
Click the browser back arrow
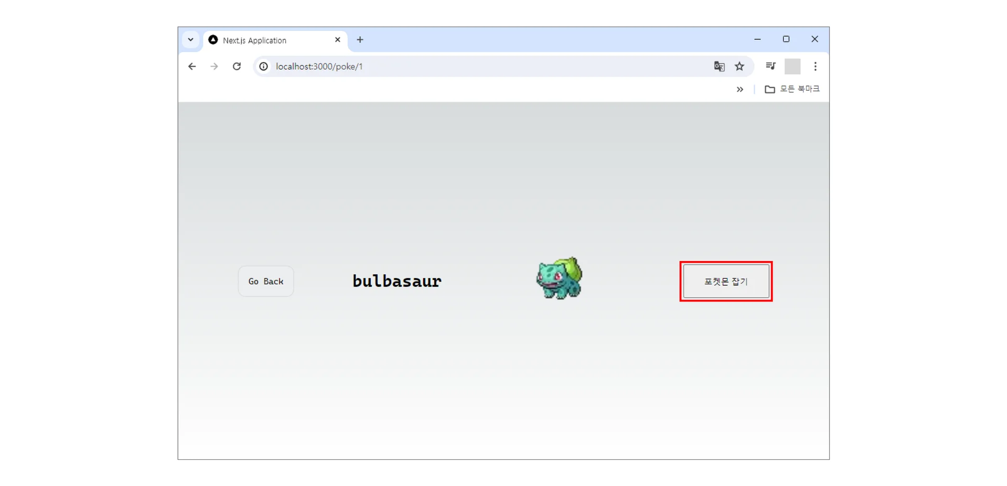click(192, 67)
